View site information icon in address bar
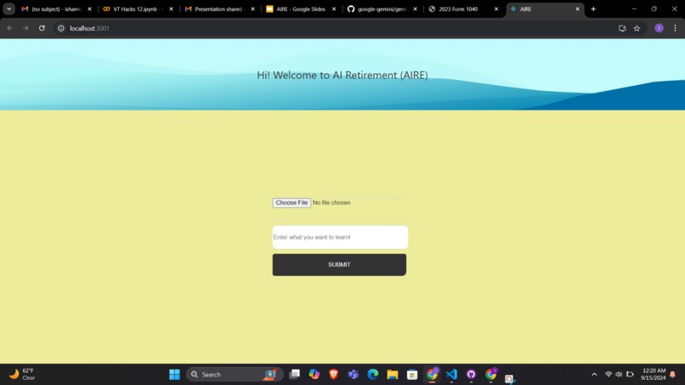This screenshot has height=385, width=685. pyautogui.click(x=61, y=28)
